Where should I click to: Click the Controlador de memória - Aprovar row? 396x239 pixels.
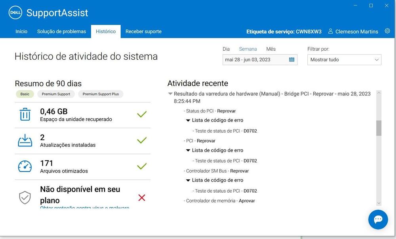point(219,201)
